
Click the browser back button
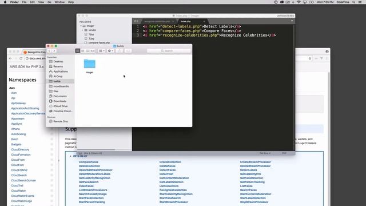click(x=10, y=58)
